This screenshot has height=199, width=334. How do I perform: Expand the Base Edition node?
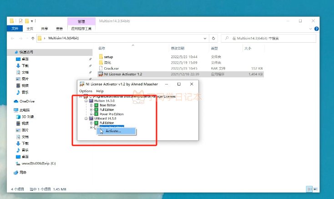[91, 105]
